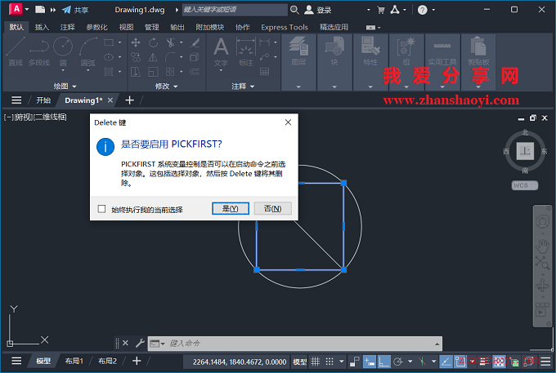Toggle the grid display in status bar

point(316,362)
